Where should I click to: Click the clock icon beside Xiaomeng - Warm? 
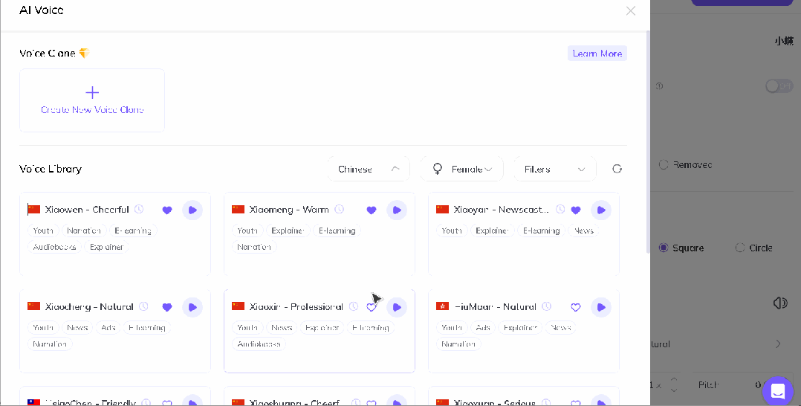339,209
